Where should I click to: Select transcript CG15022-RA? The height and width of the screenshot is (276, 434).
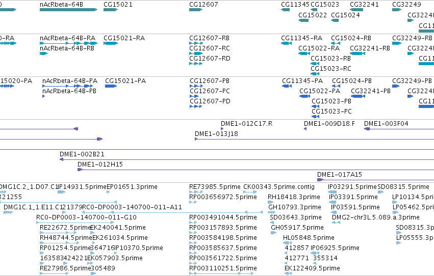pyautogui.click(x=304, y=53)
